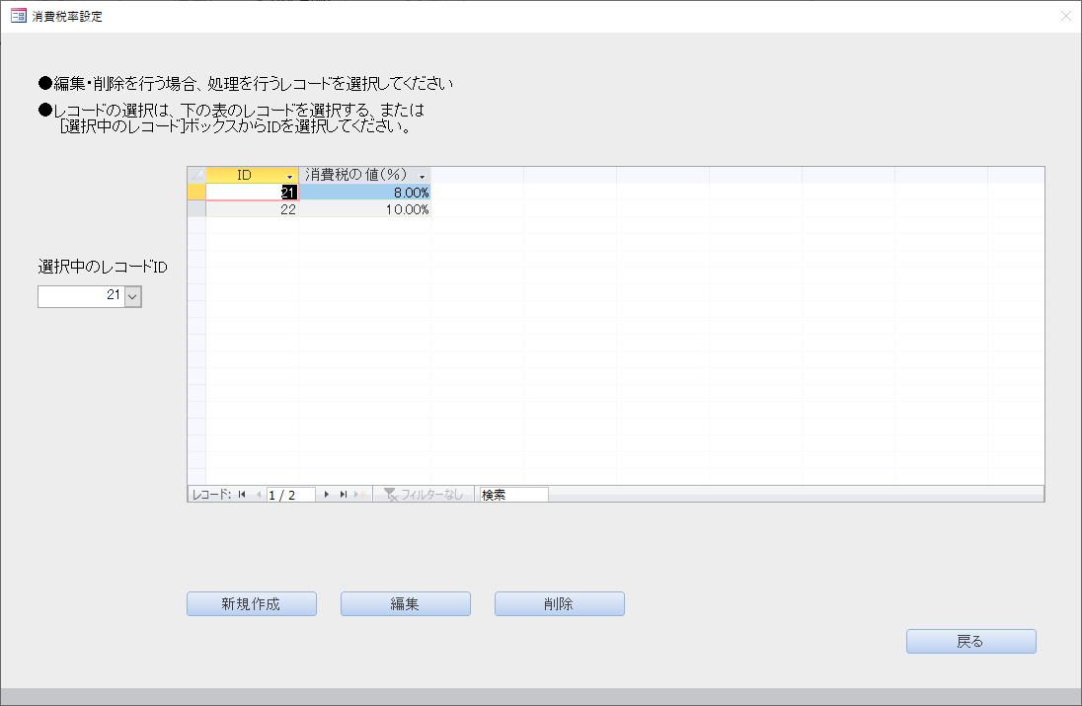Close the 消費税率設定 window
1082x706 pixels.
click(x=1065, y=16)
